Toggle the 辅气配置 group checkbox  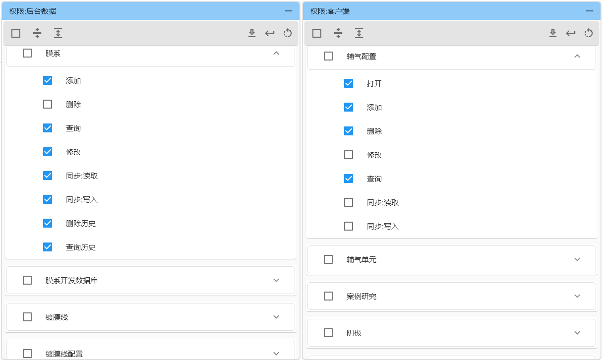pos(328,56)
